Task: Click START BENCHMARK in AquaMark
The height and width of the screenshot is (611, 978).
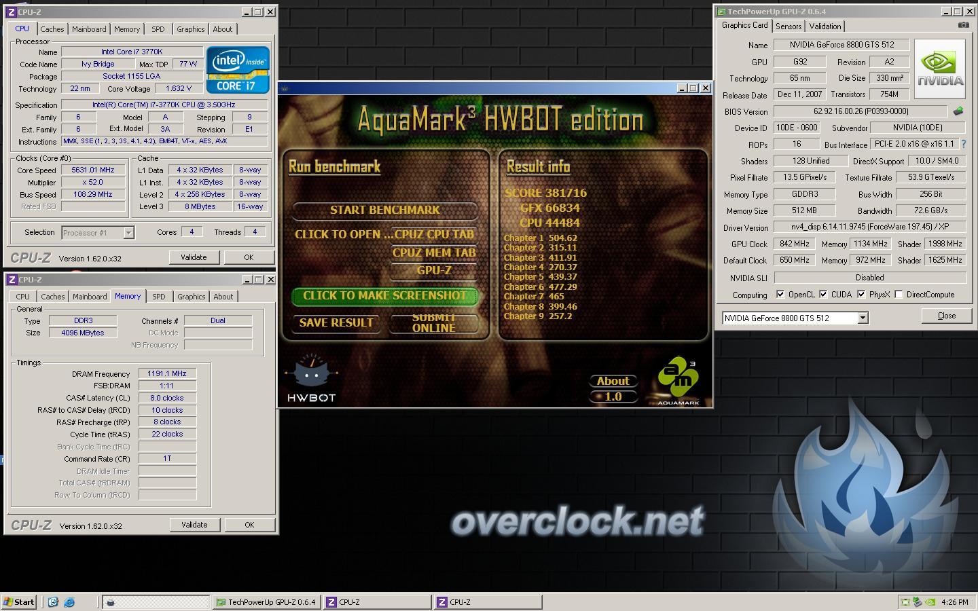Action: (384, 210)
